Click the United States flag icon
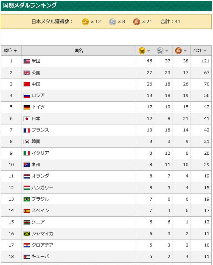 click(x=27, y=61)
